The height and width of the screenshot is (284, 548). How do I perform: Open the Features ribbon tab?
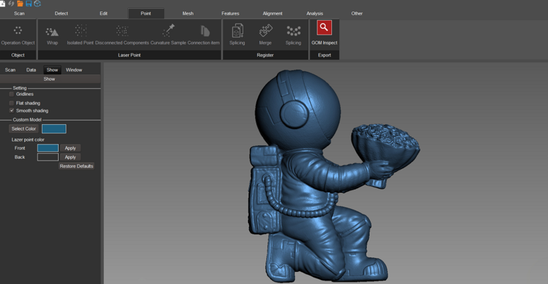coord(230,13)
